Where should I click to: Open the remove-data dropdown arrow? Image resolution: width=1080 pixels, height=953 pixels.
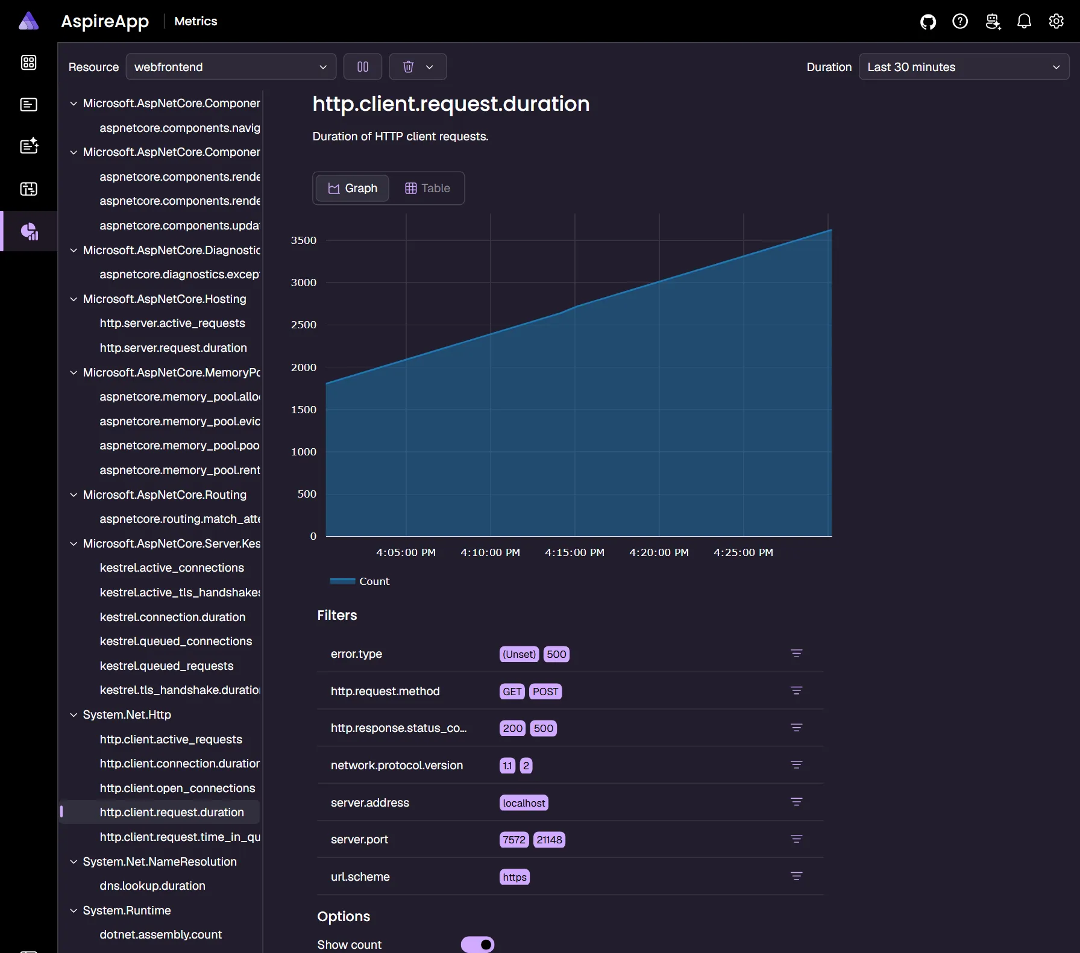(x=430, y=67)
